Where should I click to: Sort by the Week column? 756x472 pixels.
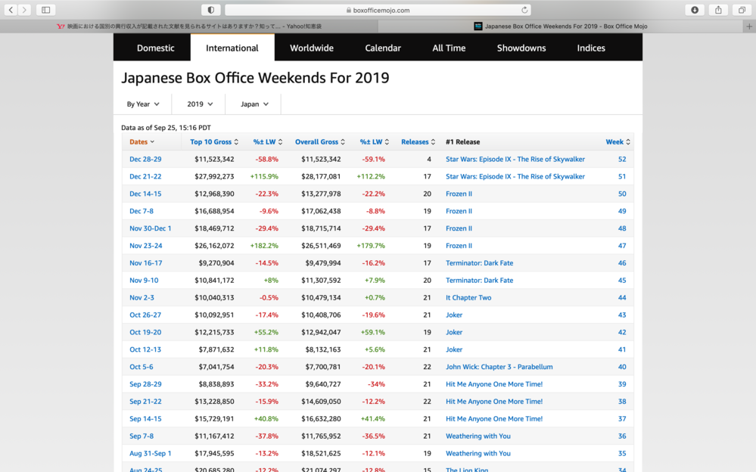(x=618, y=141)
